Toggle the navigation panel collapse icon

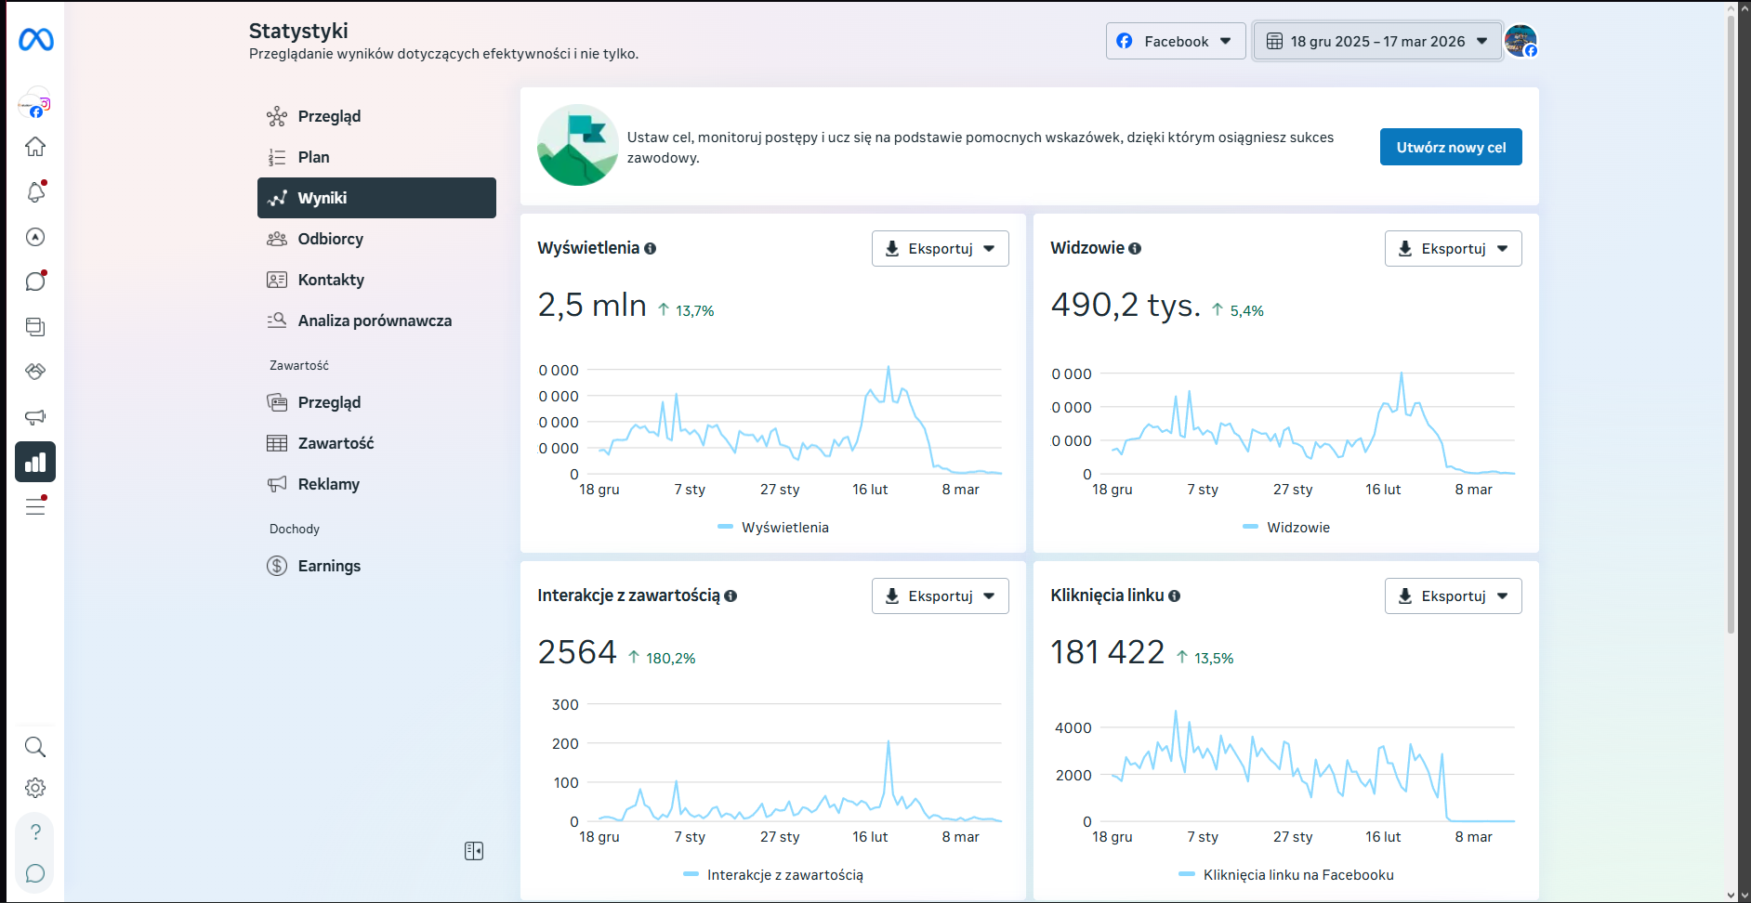coord(474,851)
